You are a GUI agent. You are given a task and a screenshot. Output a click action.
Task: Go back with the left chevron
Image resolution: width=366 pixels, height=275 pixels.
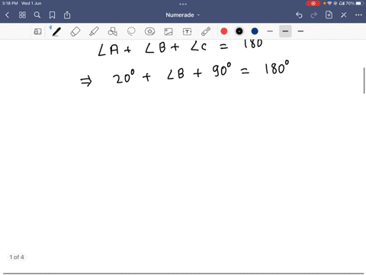[x=7, y=15]
